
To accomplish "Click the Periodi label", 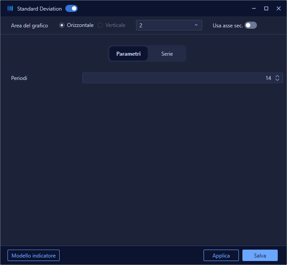I will tap(19, 78).
